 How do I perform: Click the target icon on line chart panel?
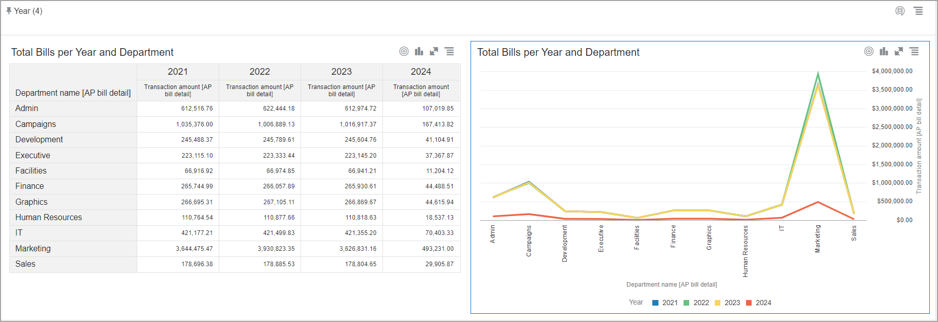869,51
